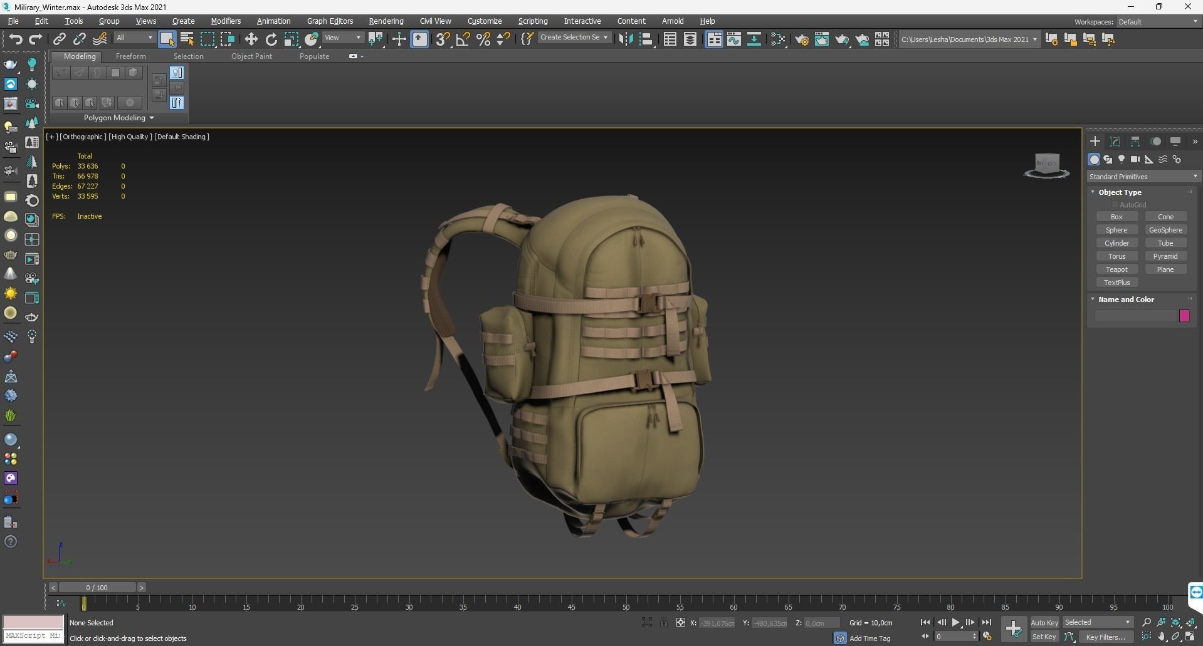Select the Select and Scale tool
Viewport: 1203px width, 646px height.
[292, 39]
